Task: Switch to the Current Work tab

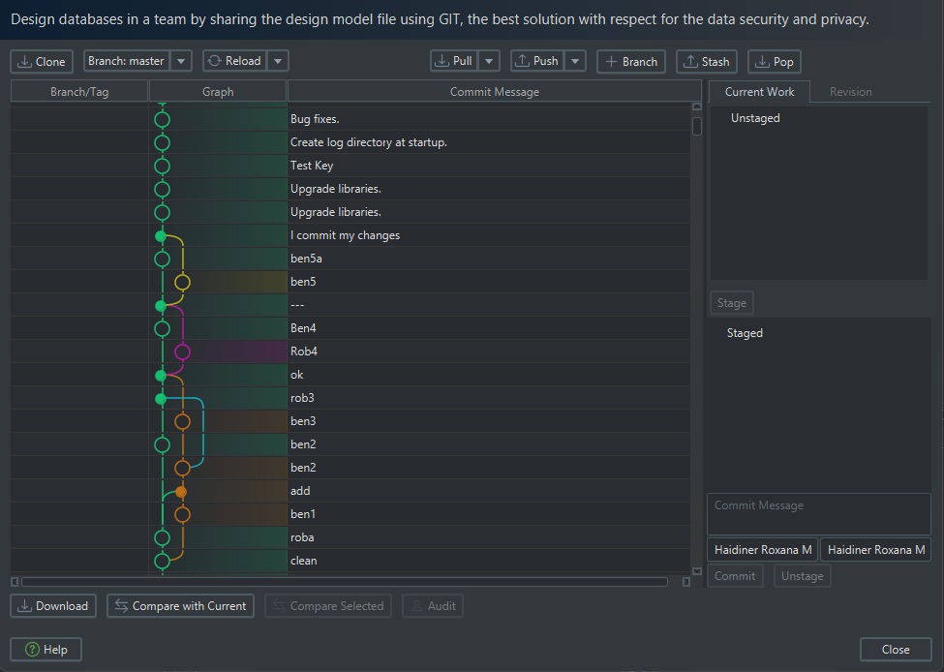Action: [759, 92]
